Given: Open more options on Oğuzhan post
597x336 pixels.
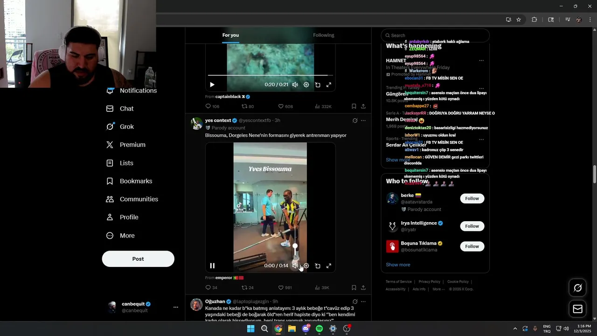Looking at the screenshot, I should tap(363, 301).
